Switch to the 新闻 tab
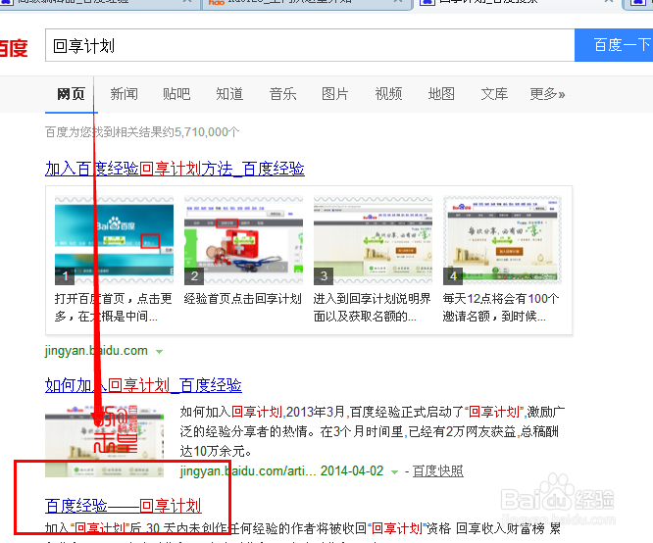 click(x=124, y=94)
